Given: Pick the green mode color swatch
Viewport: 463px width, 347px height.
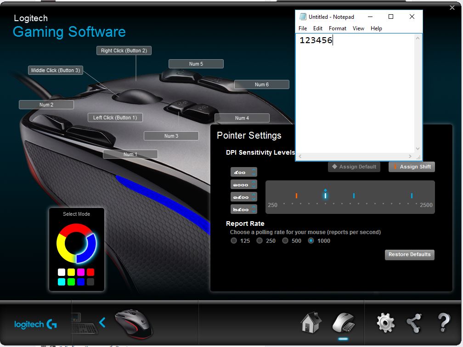Looking at the screenshot, I should [x=71, y=282].
